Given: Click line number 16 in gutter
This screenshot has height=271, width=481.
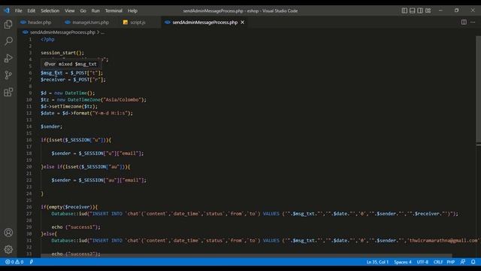Looking at the screenshot, I should click(29, 140).
